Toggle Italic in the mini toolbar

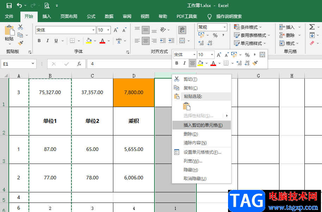click(x=184, y=63)
